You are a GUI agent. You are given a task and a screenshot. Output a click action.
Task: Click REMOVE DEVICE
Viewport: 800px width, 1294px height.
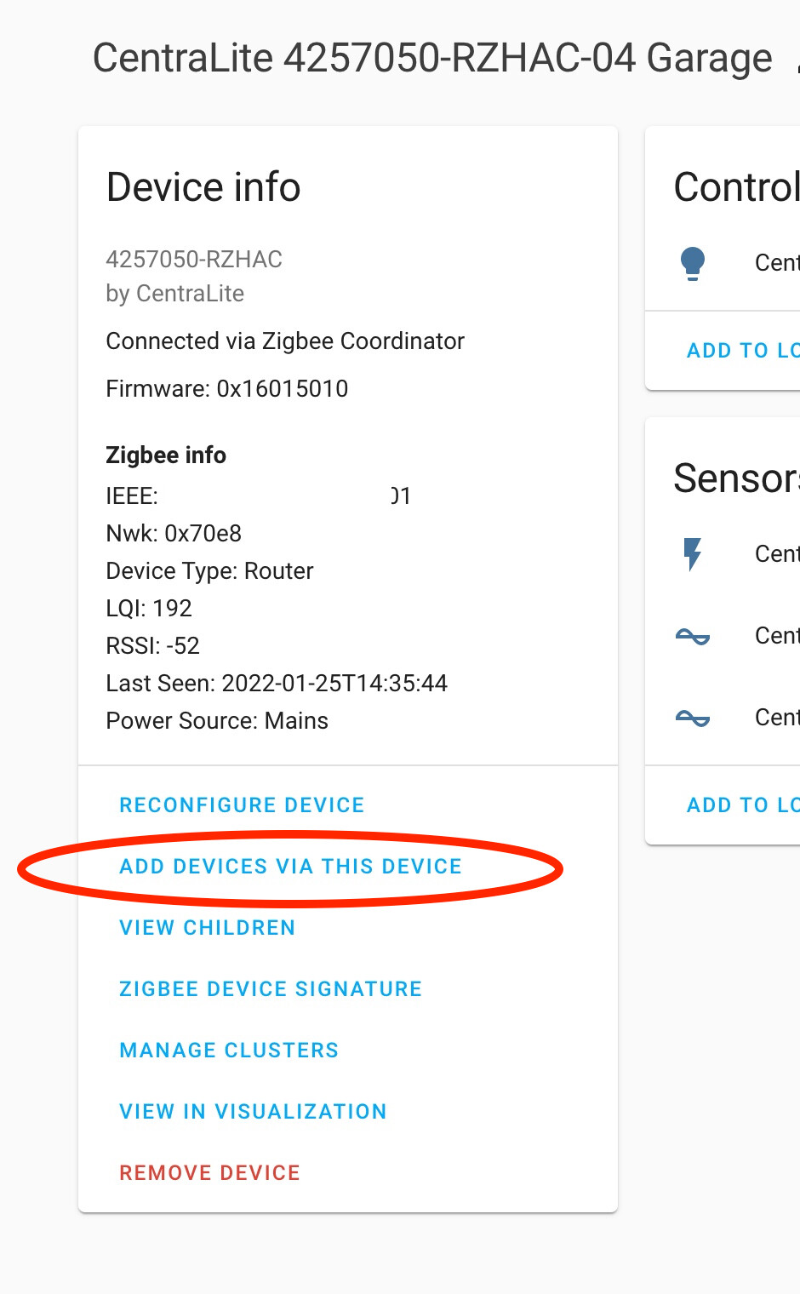(209, 1172)
